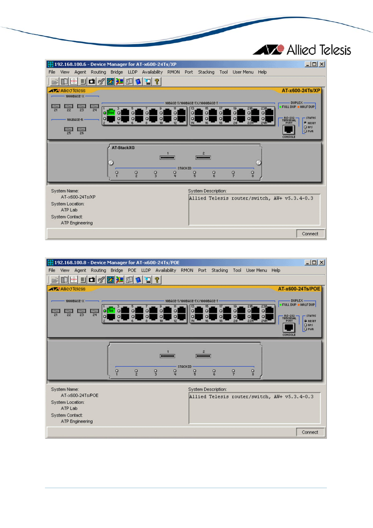Click the 'AT-x600-24Ts/XP' system name value
The image size is (373, 528).
pyautogui.click(x=78, y=197)
